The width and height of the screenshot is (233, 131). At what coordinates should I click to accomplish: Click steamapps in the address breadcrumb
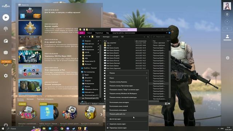click(106, 37)
